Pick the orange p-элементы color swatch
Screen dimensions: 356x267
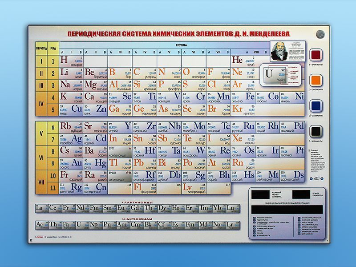(315, 81)
